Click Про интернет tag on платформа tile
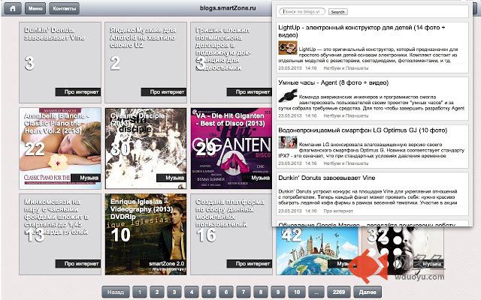The image size is (481, 300). [250, 263]
